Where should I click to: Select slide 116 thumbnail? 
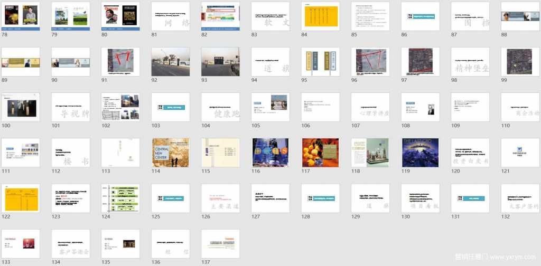tap(270, 153)
